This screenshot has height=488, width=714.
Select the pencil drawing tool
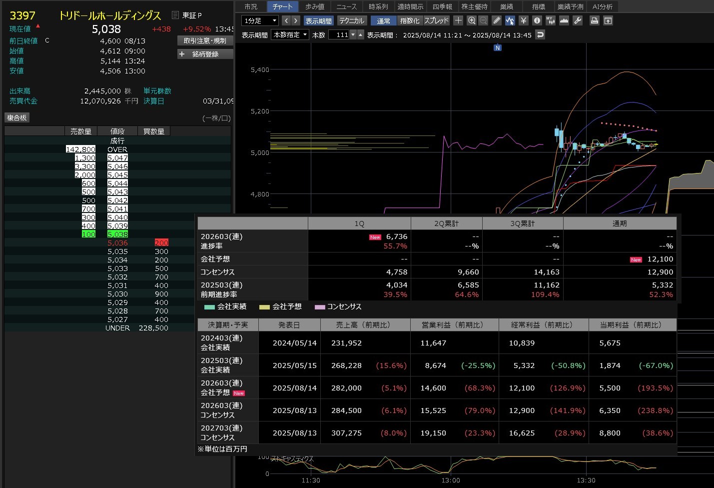(x=497, y=20)
